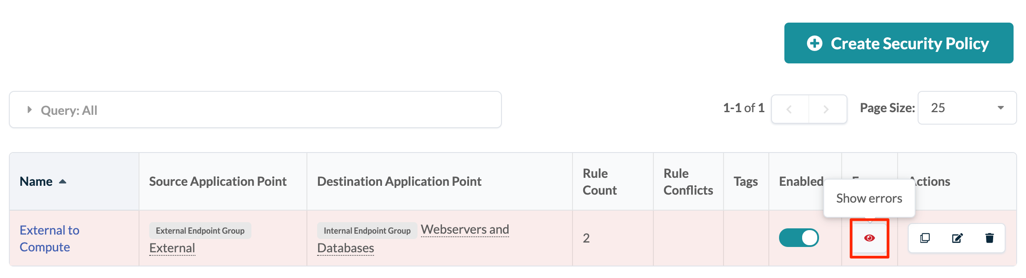Click the Webservers and Databases destination link

point(465,230)
